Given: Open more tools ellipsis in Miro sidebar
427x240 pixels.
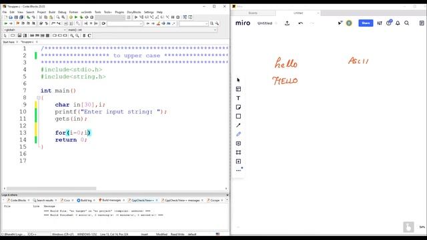Looking at the screenshot, I should [238, 171].
